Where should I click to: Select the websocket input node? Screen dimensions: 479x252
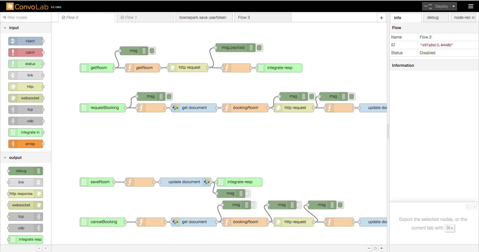(26, 98)
